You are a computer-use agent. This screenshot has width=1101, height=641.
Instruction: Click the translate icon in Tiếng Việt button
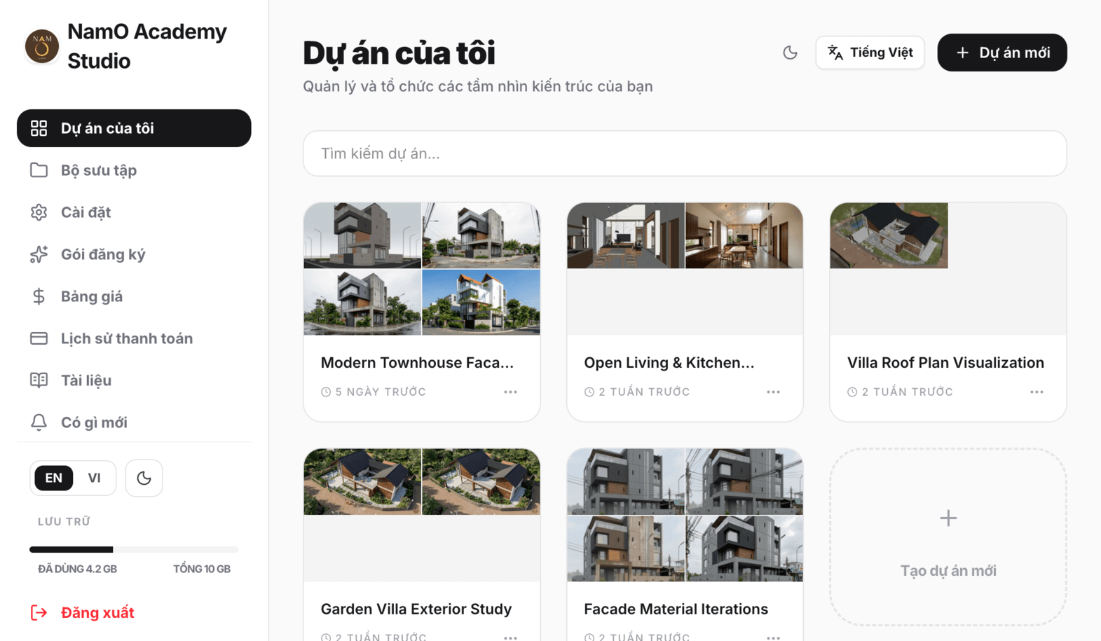click(835, 53)
